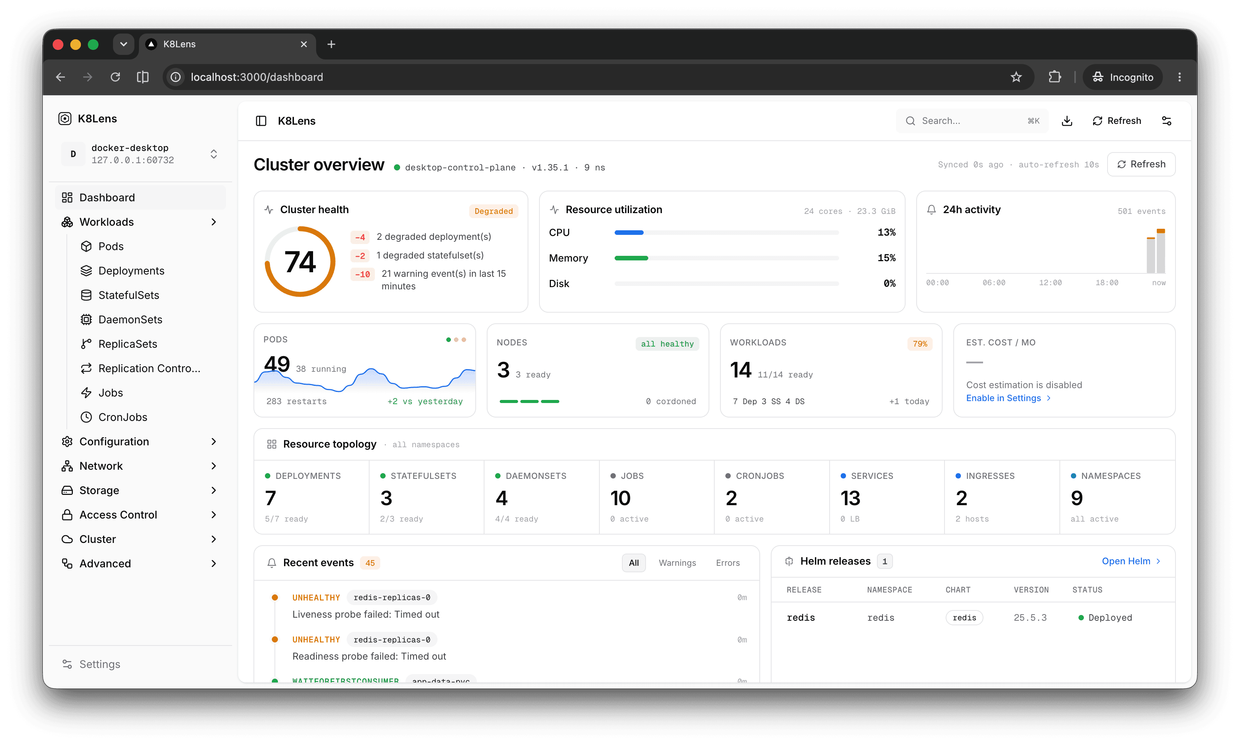Click the bell icon beside Recent events

pos(271,563)
